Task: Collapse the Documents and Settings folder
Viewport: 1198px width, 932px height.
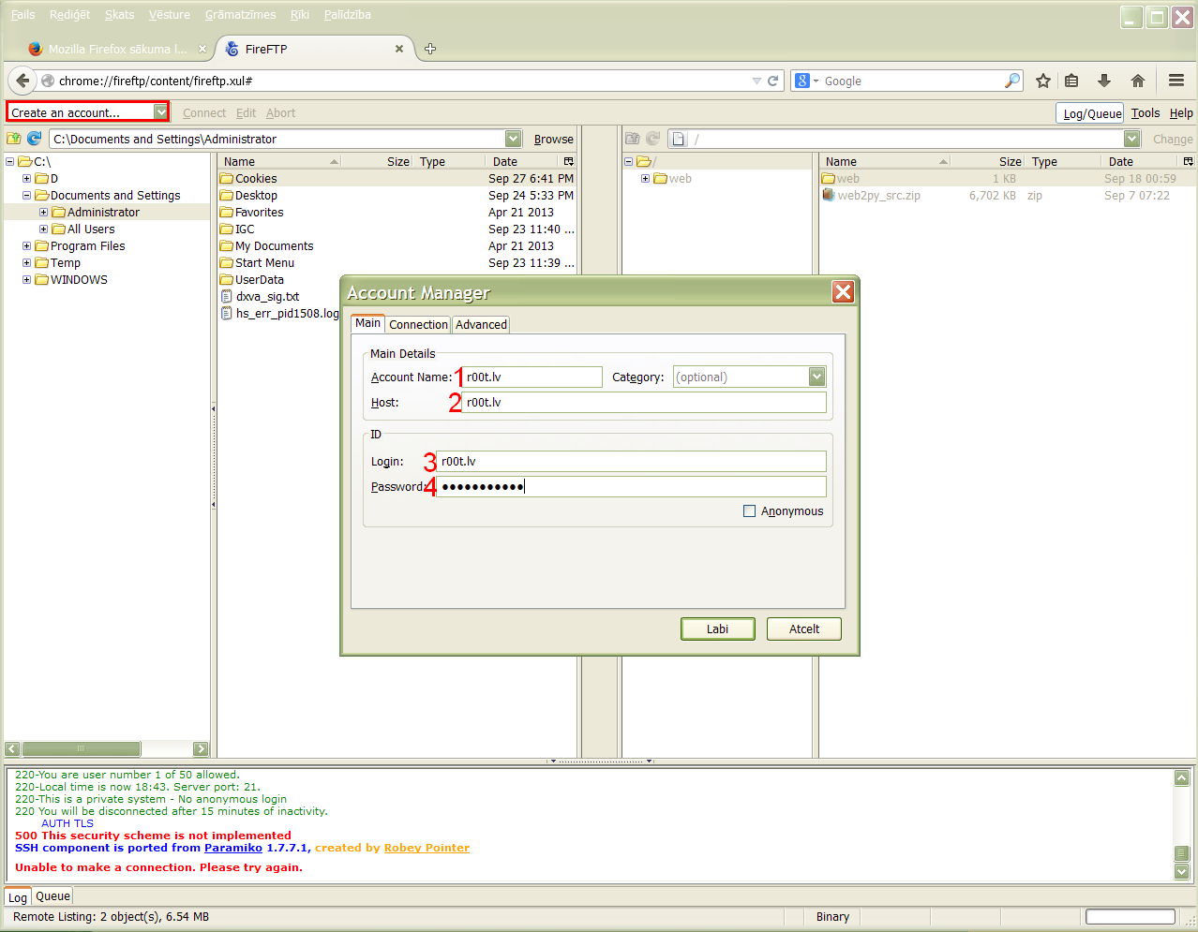Action: point(27,196)
